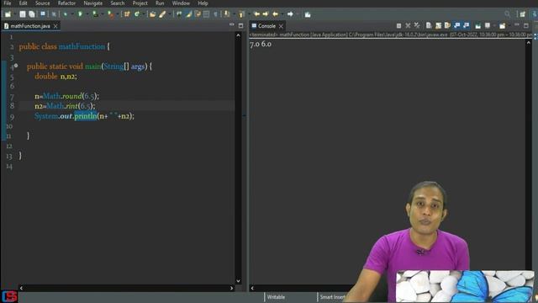
Task: Click the search magnifier in top right
Action: [x=508, y=14]
